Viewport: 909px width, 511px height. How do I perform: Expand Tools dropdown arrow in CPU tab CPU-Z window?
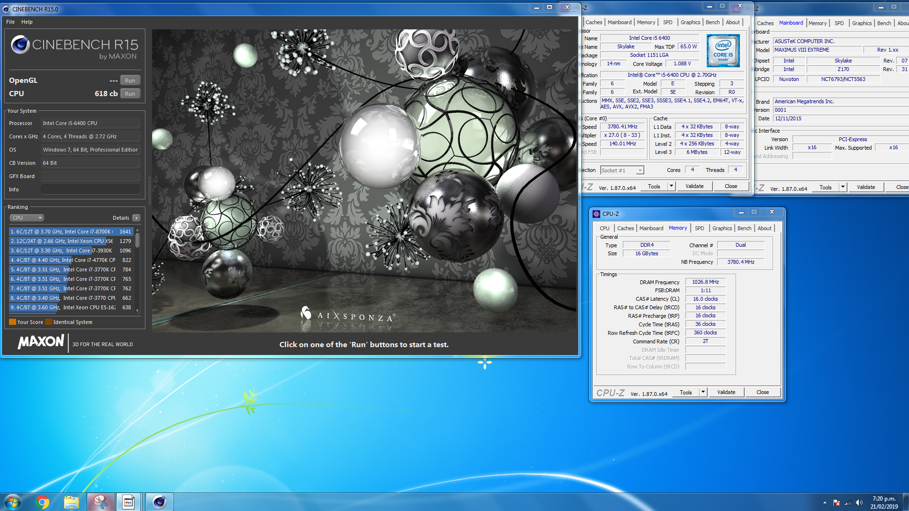pyautogui.click(x=671, y=186)
